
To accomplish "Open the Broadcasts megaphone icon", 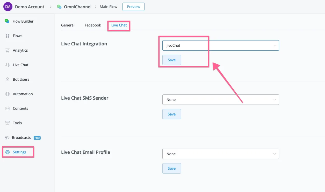I will tap(7, 138).
